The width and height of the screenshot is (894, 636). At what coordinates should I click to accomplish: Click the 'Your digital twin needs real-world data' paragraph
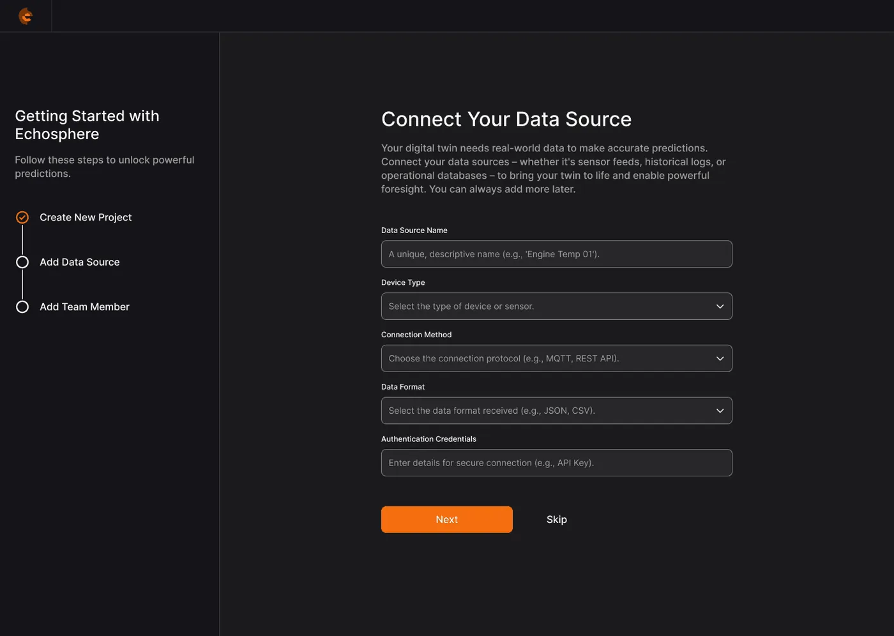point(554,169)
